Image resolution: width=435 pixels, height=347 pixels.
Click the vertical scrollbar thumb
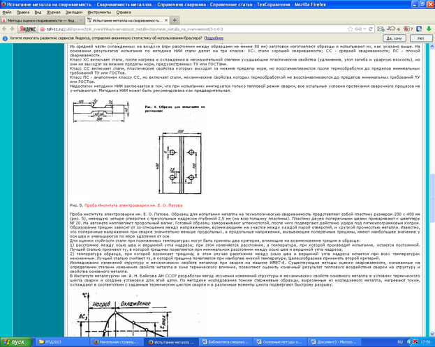[432, 197]
